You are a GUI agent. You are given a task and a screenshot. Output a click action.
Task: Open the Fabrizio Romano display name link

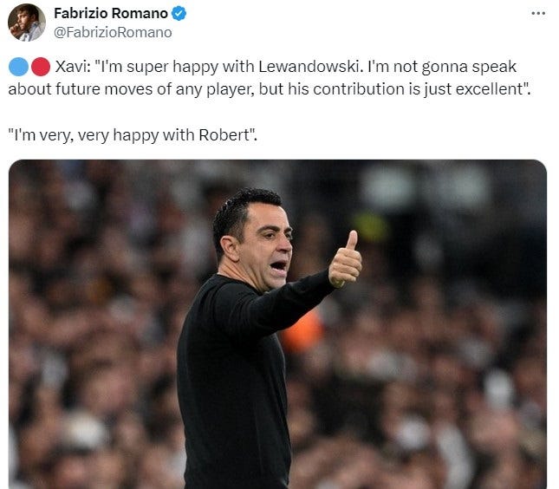(111, 14)
